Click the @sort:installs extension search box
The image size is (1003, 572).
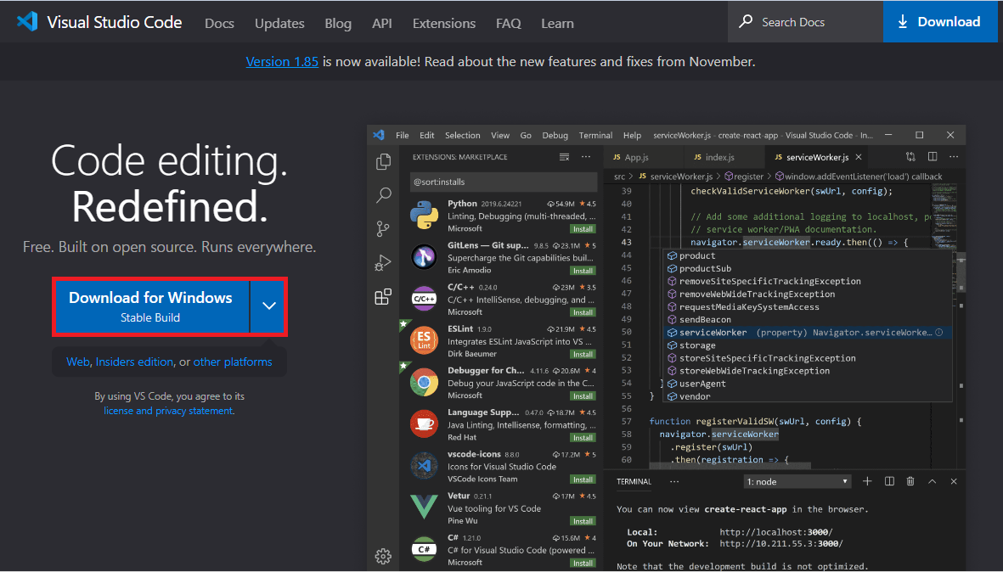click(504, 182)
